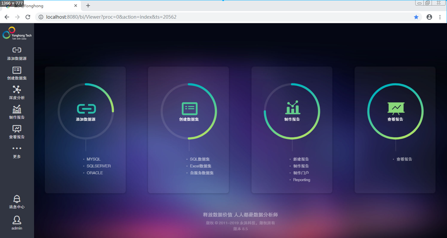
Task: Click the Reporting entry
Action: pyautogui.click(x=302, y=179)
